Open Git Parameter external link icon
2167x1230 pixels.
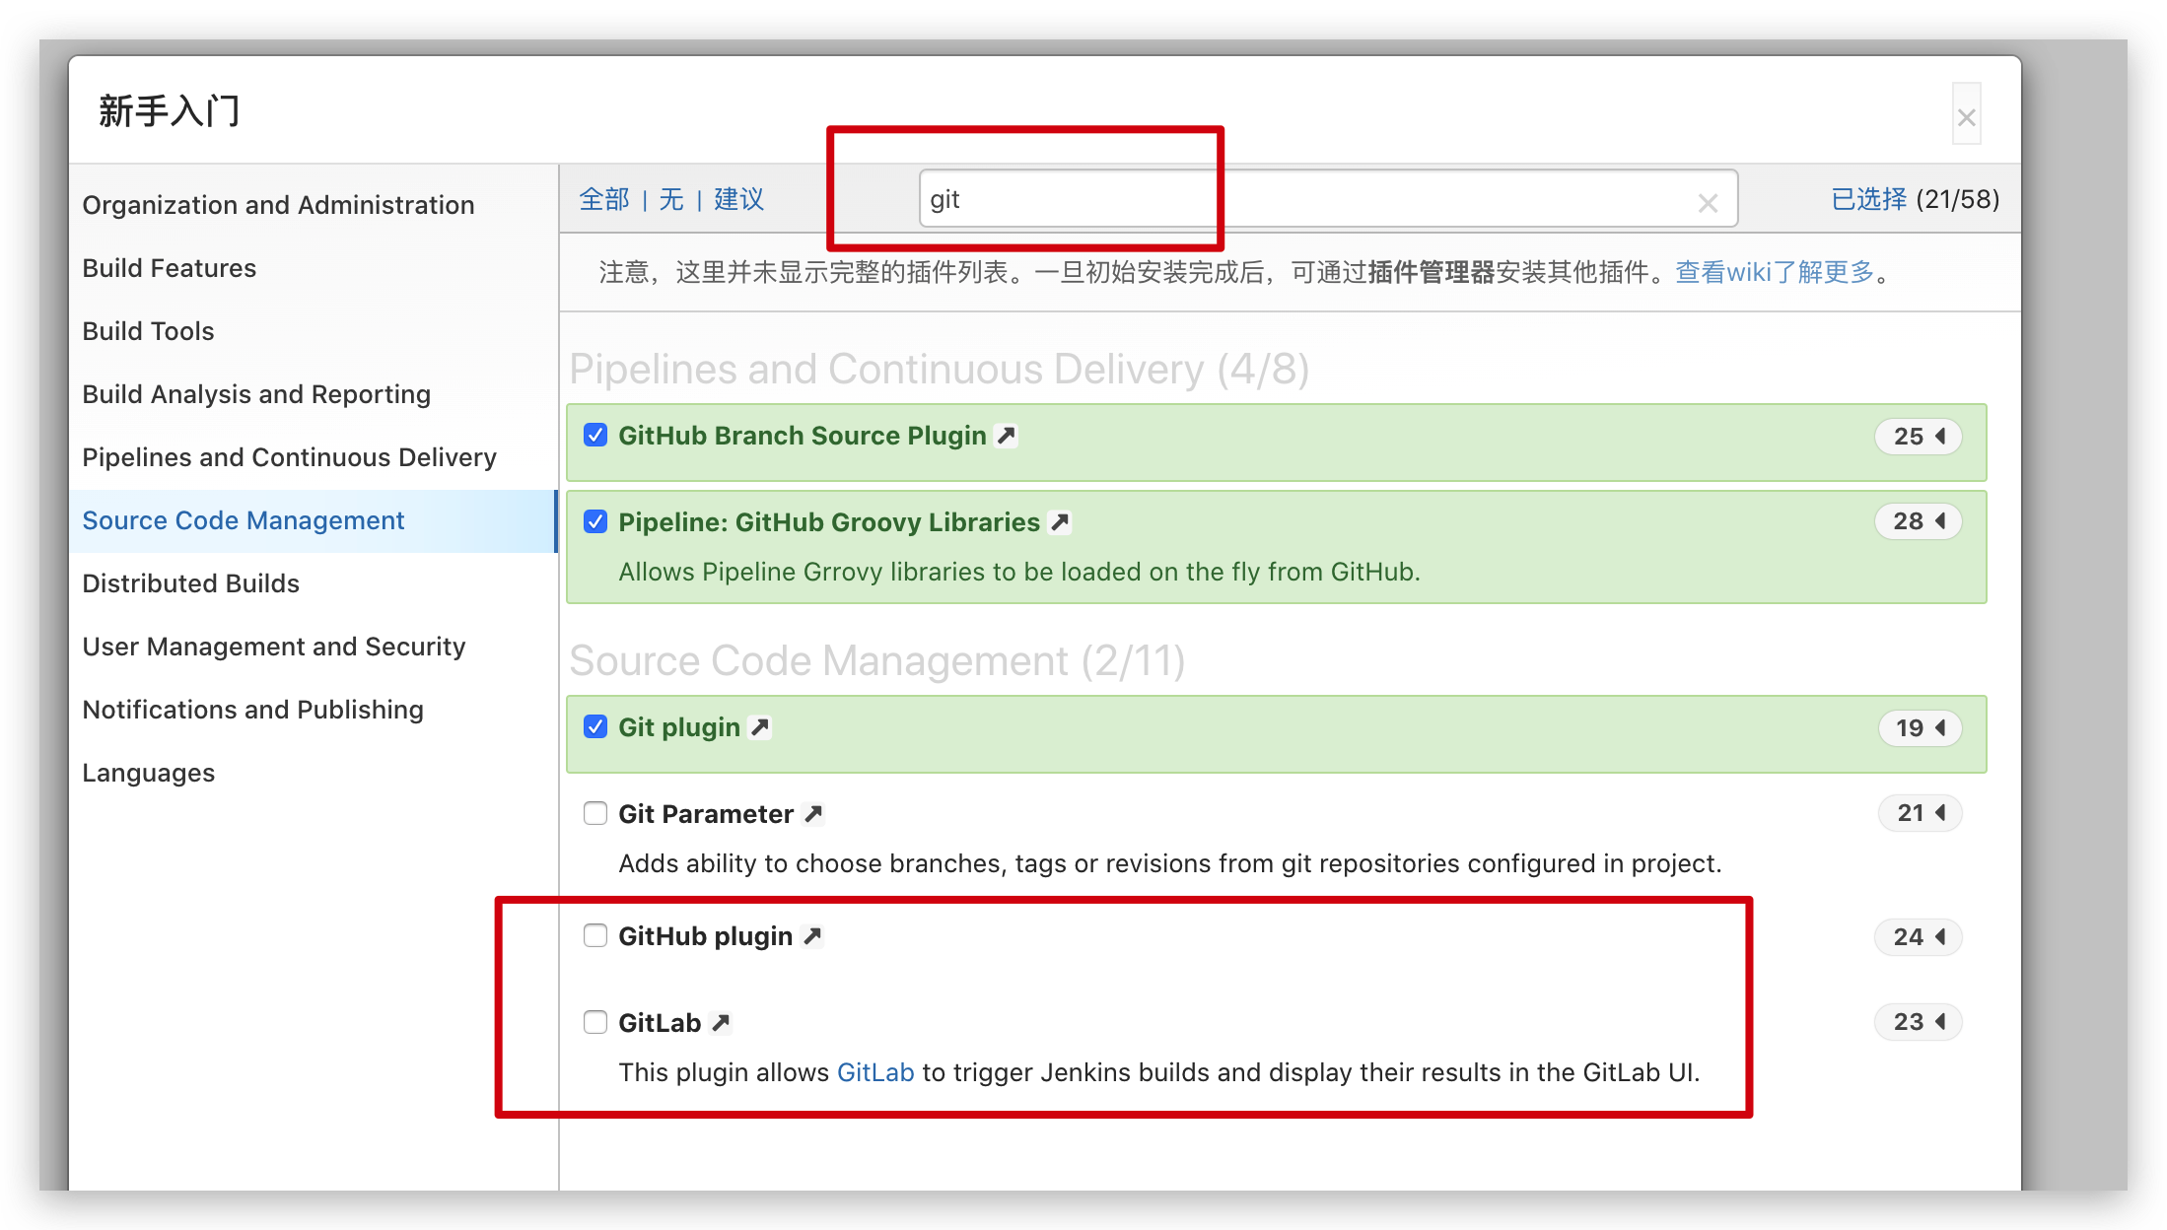[x=813, y=814]
